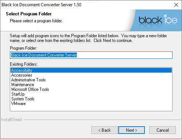Click the snowflake on the ice logo
The width and height of the screenshot is (182, 139).
(165, 16)
